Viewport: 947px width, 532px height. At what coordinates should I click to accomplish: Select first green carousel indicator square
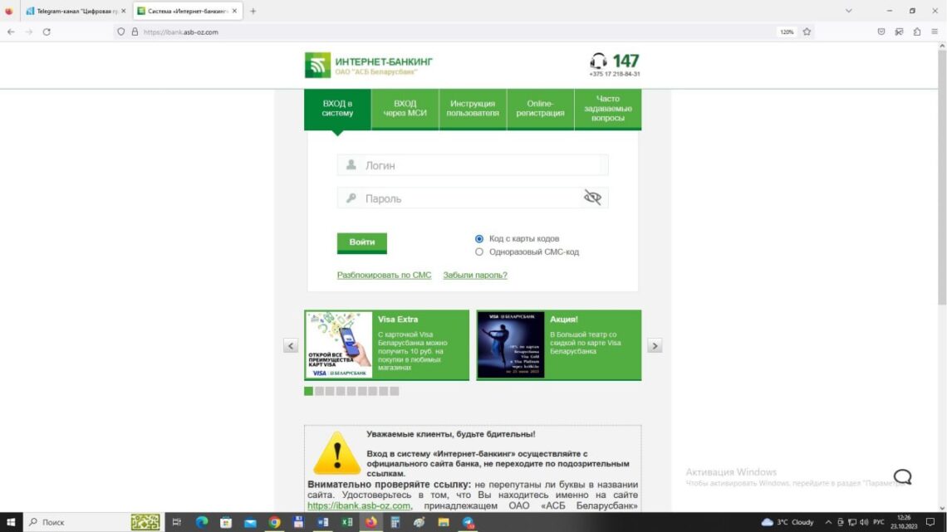(x=309, y=392)
